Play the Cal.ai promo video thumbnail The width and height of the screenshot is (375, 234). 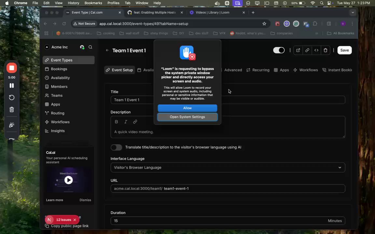68,180
